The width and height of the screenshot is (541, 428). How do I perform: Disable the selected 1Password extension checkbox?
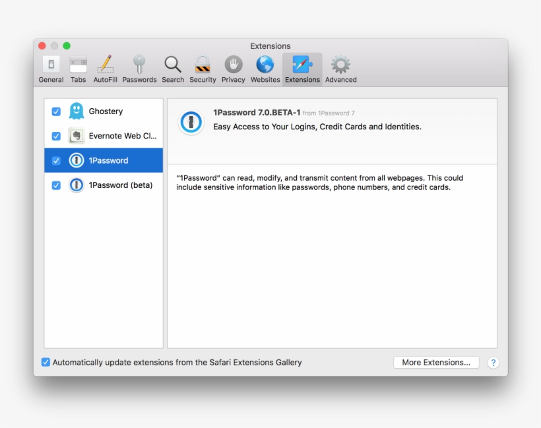(x=56, y=161)
